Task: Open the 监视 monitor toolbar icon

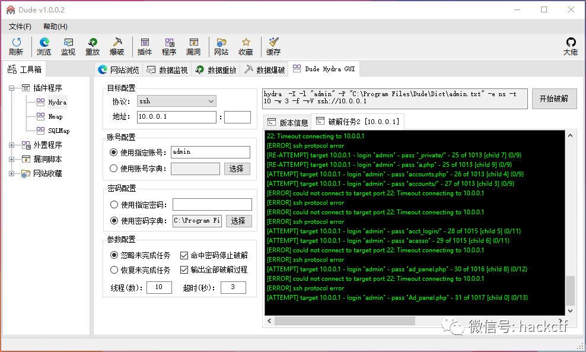Action: 68,47
